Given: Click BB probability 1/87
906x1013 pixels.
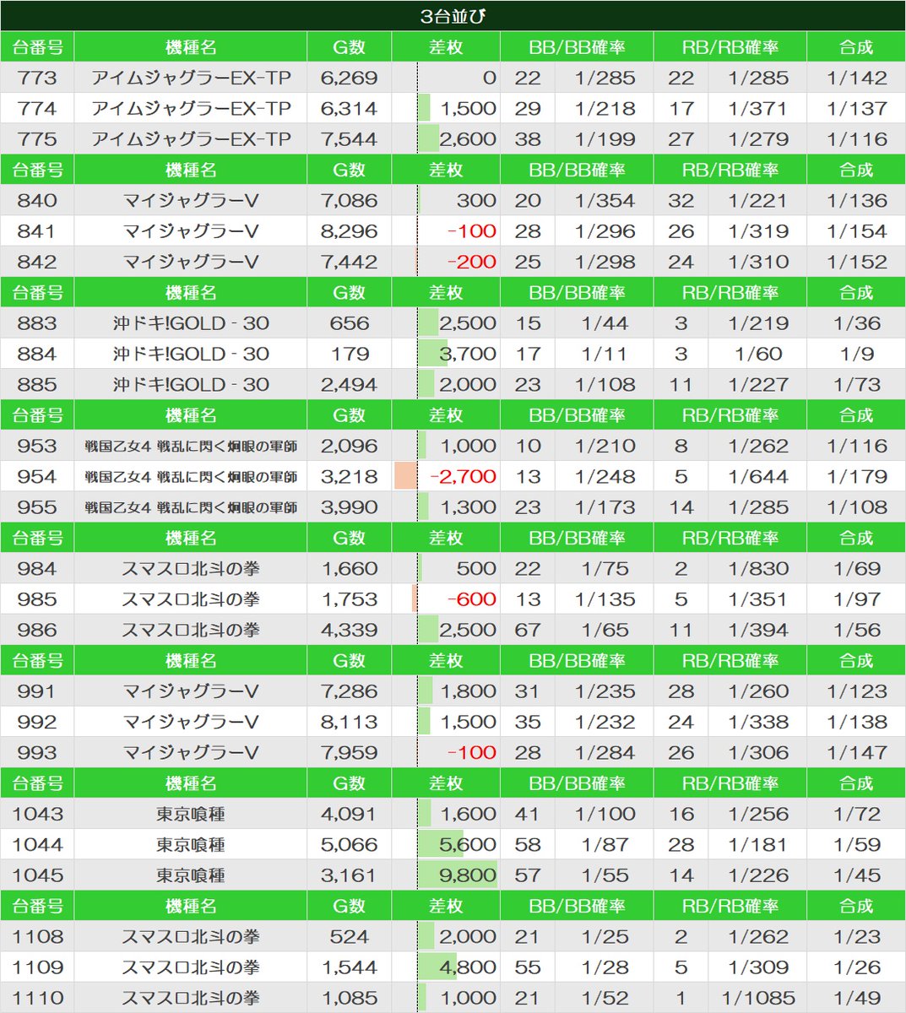Looking at the screenshot, I should pyautogui.click(x=605, y=845).
